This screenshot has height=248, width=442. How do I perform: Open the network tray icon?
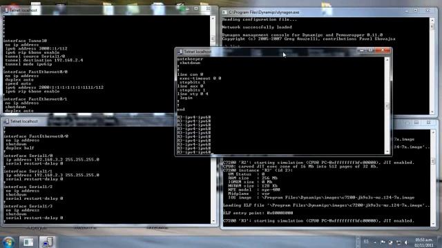398,242
